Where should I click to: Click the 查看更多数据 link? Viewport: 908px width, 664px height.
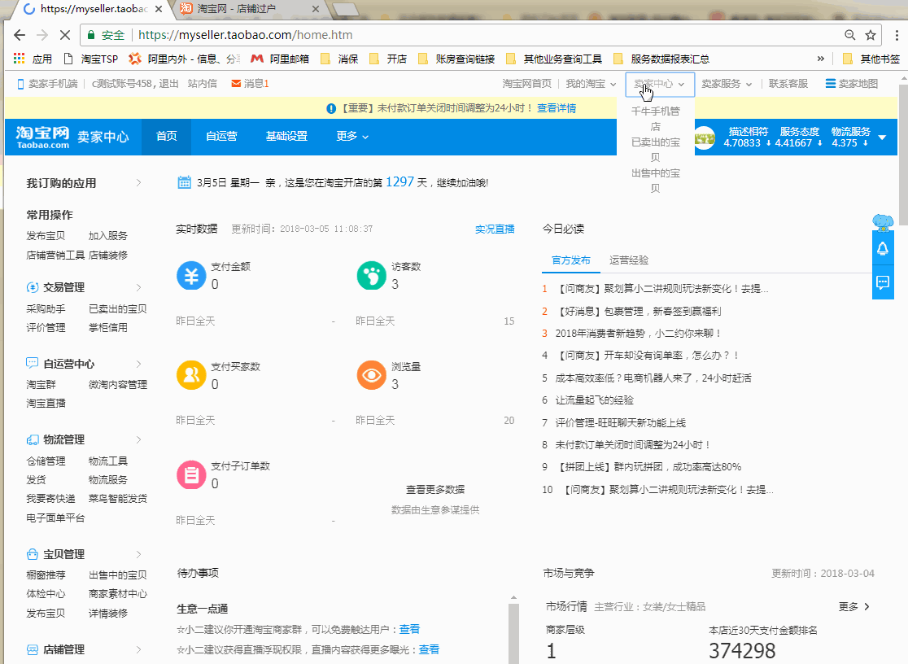pos(435,490)
